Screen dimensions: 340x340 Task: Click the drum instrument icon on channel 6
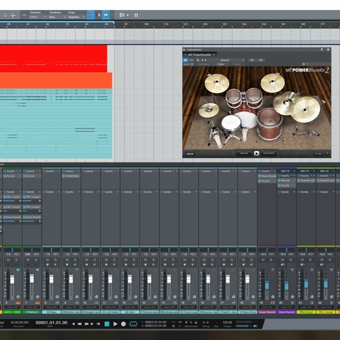[x=18, y=303]
